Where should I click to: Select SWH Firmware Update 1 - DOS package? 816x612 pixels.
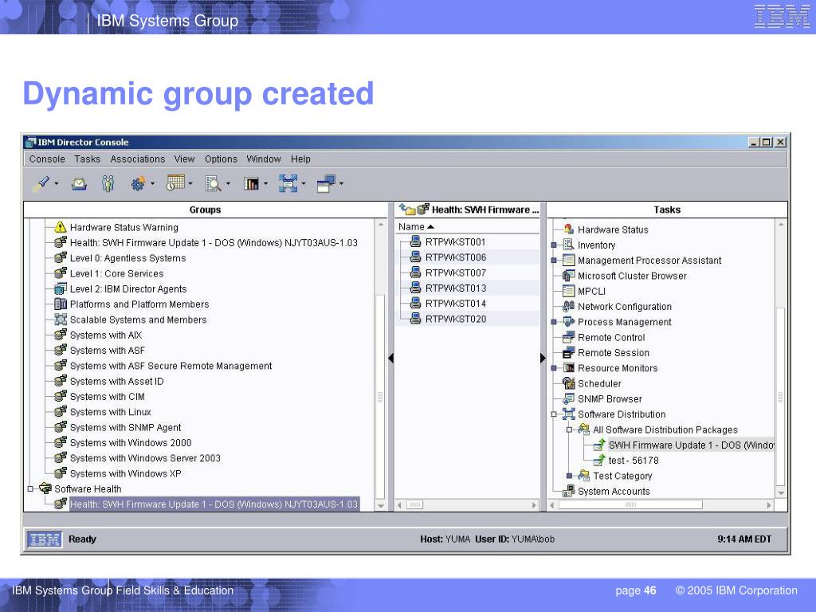pyautogui.click(x=691, y=445)
